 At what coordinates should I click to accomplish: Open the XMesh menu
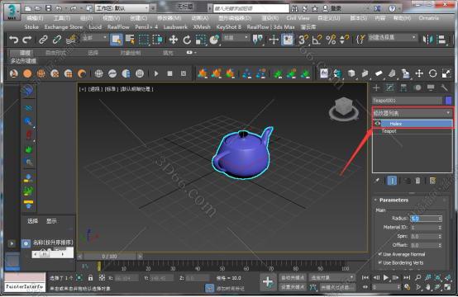coord(202,27)
